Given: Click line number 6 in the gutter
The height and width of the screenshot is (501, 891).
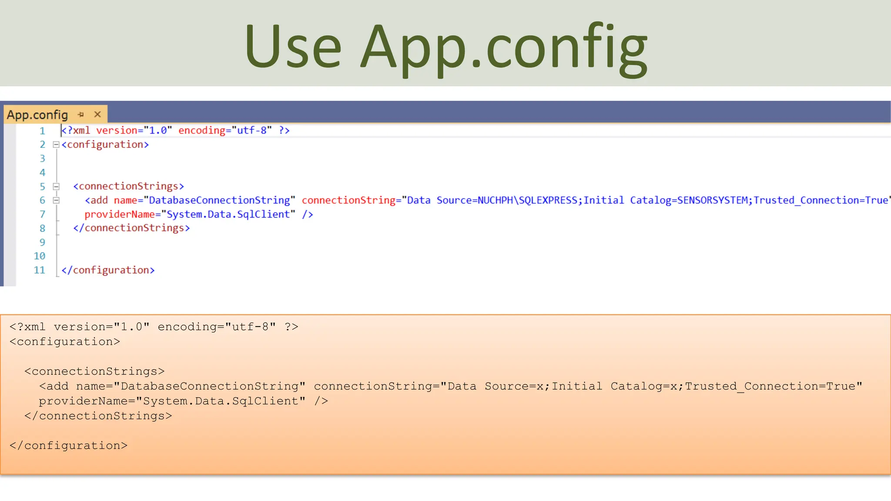Looking at the screenshot, I should point(42,200).
